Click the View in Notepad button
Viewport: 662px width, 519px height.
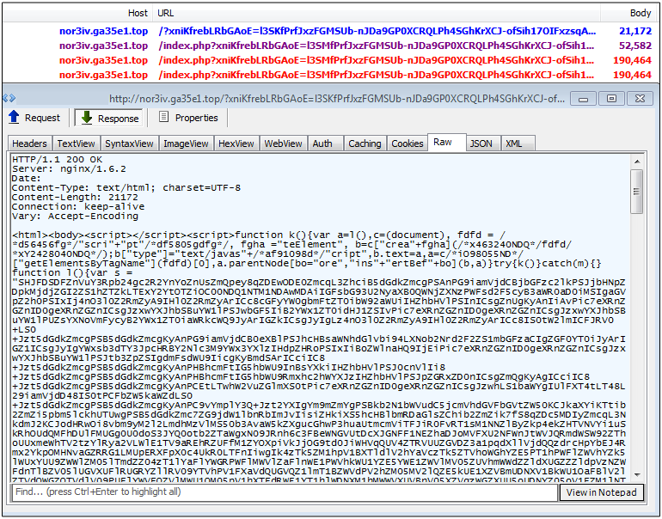pos(602,492)
